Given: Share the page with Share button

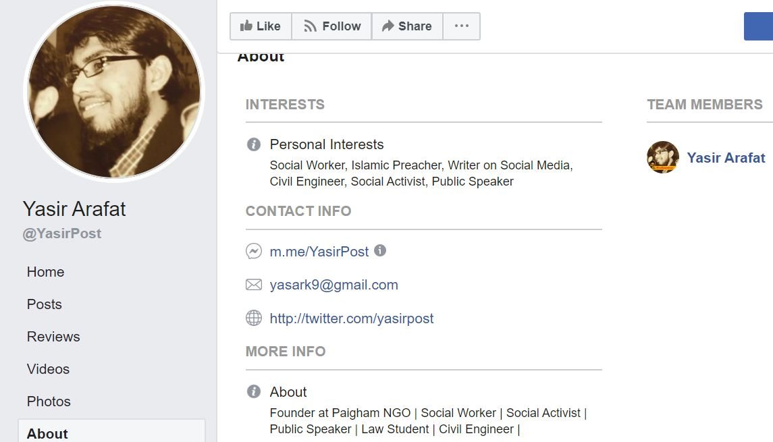Looking at the screenshot, I should pyautogui.click(x=406, y=26).
